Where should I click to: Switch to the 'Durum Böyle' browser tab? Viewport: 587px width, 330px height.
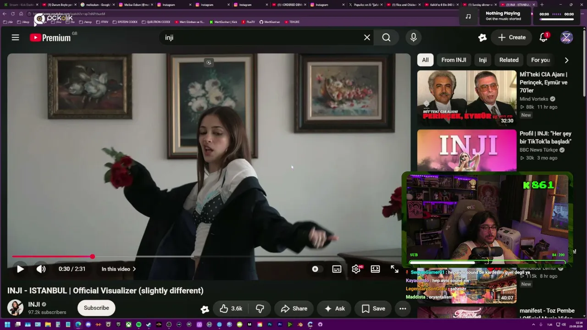[x=60, y=5]
